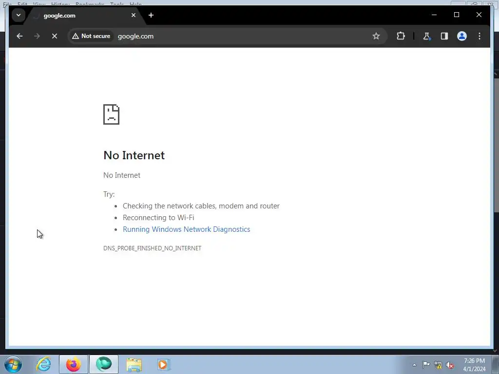The width and height of the screenshot is (499, 374).
Task: Click 'Reconnecting to Wi-Fi' suggestion text
Action: click(x=158, y=218)
